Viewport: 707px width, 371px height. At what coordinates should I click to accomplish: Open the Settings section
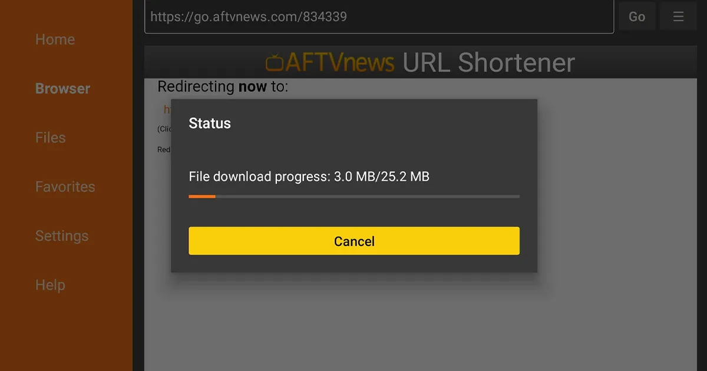(x=62, y=236)
